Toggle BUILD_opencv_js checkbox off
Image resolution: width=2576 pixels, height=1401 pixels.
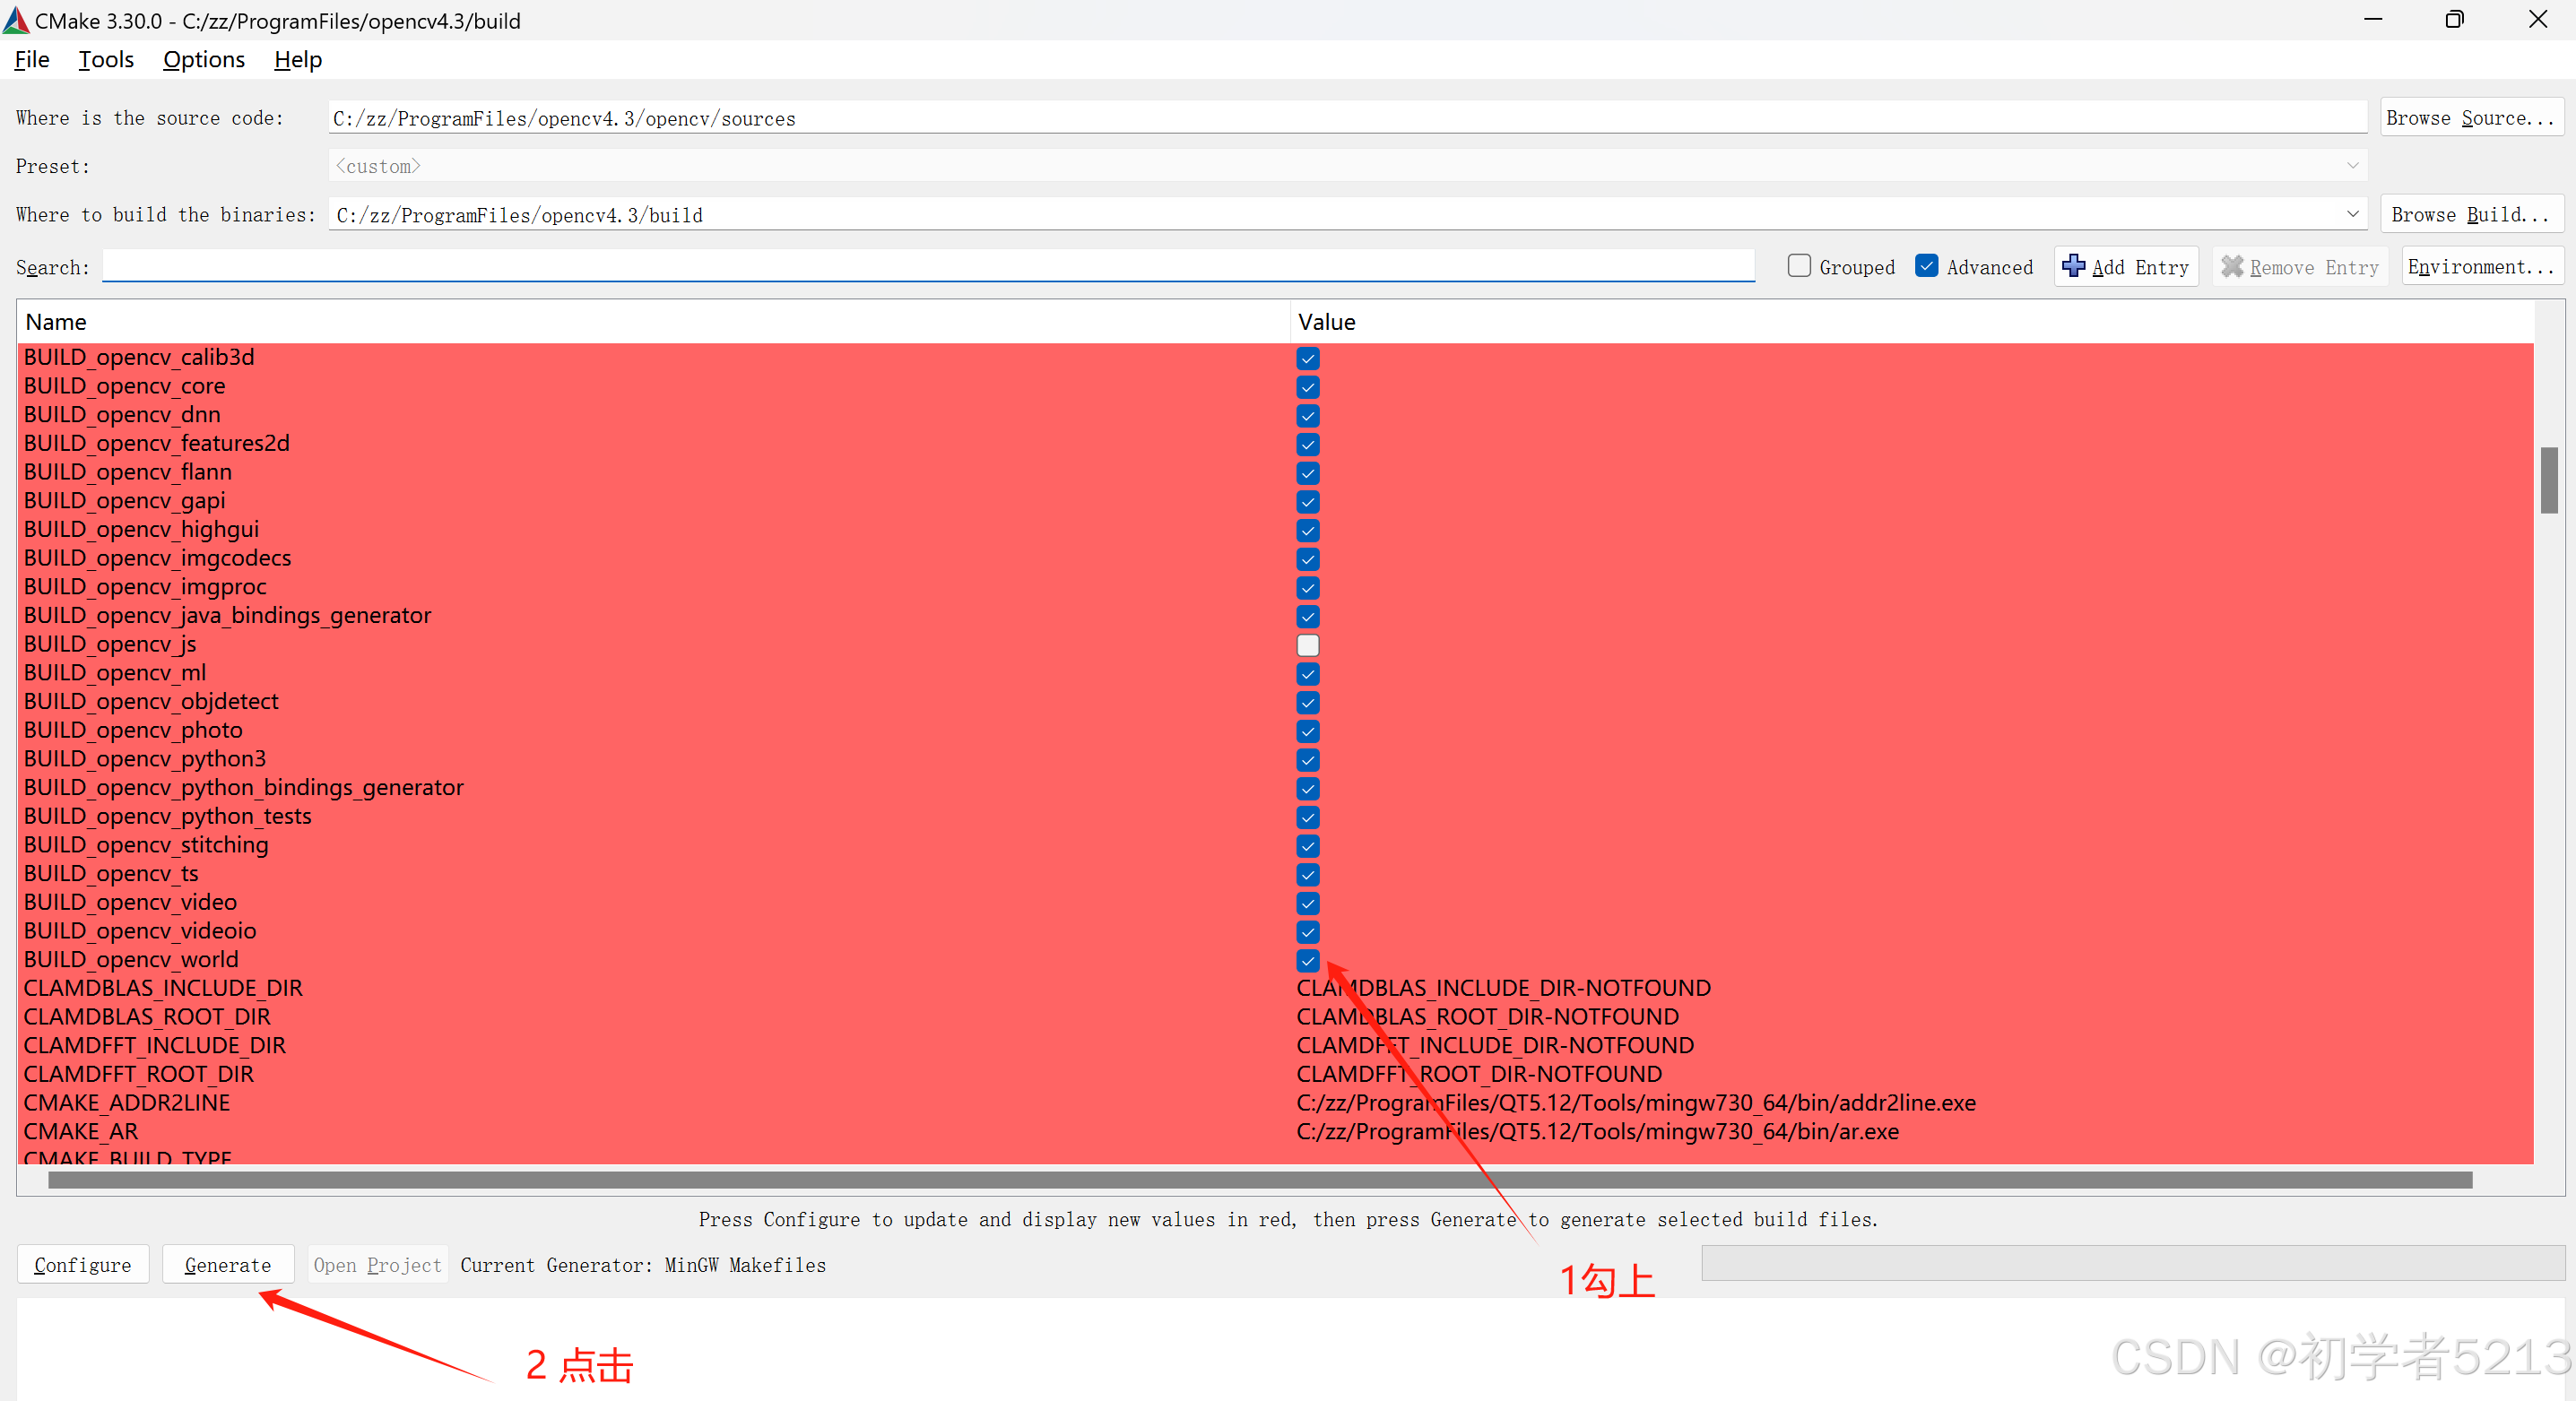coord(1306,644)
